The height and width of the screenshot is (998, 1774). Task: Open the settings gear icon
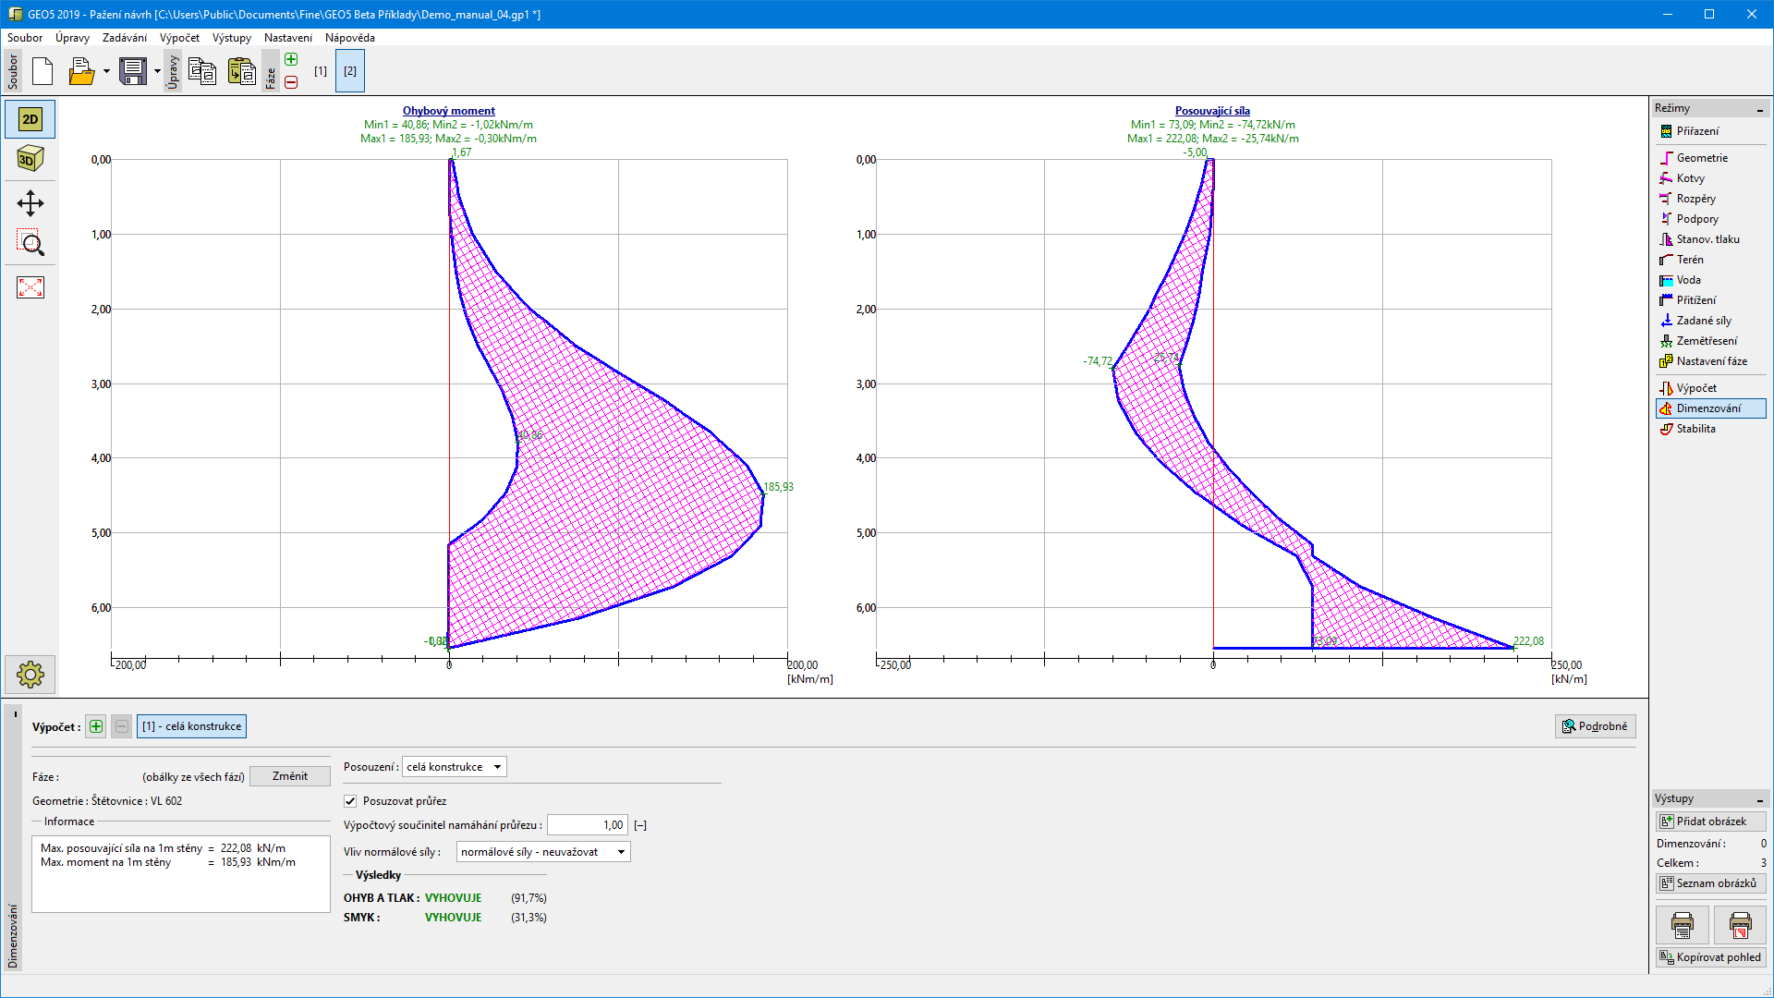click(x=30, y=675)
